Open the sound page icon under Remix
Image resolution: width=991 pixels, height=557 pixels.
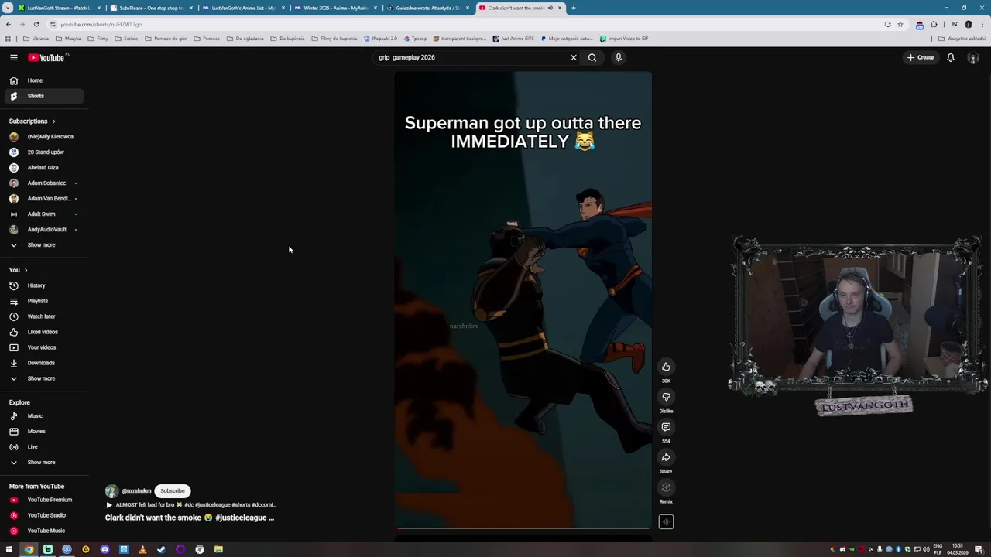[666, 522]
